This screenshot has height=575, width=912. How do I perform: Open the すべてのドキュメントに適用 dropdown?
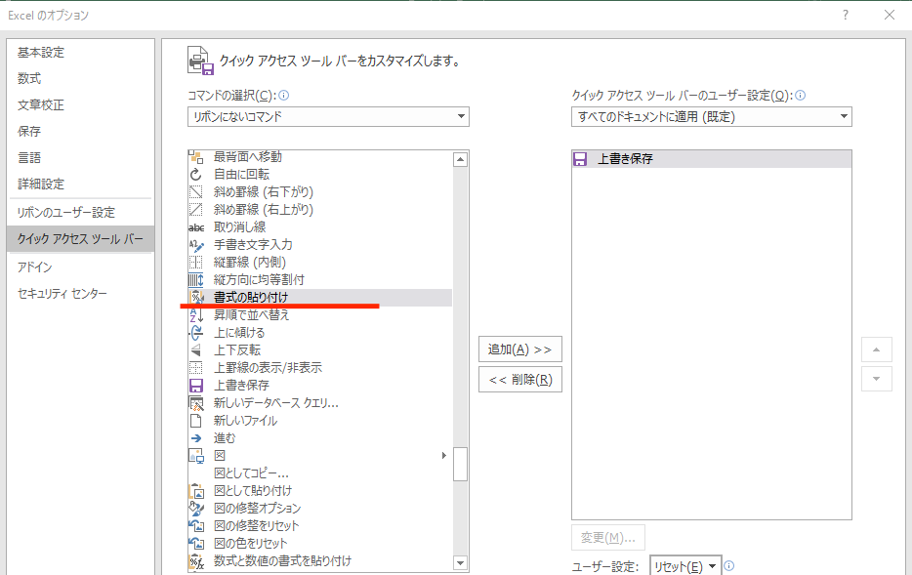click(711, 117)
